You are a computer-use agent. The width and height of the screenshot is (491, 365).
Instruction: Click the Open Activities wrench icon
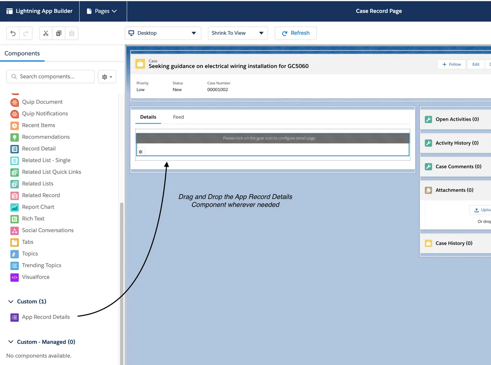[x=428, y=119]
